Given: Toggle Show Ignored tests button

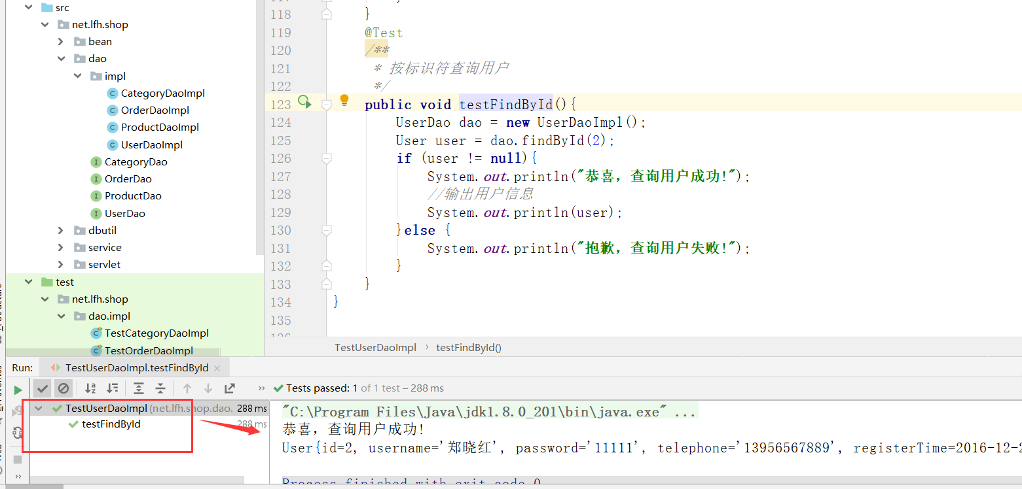Looking at the screenshot, I should [63, 388].
